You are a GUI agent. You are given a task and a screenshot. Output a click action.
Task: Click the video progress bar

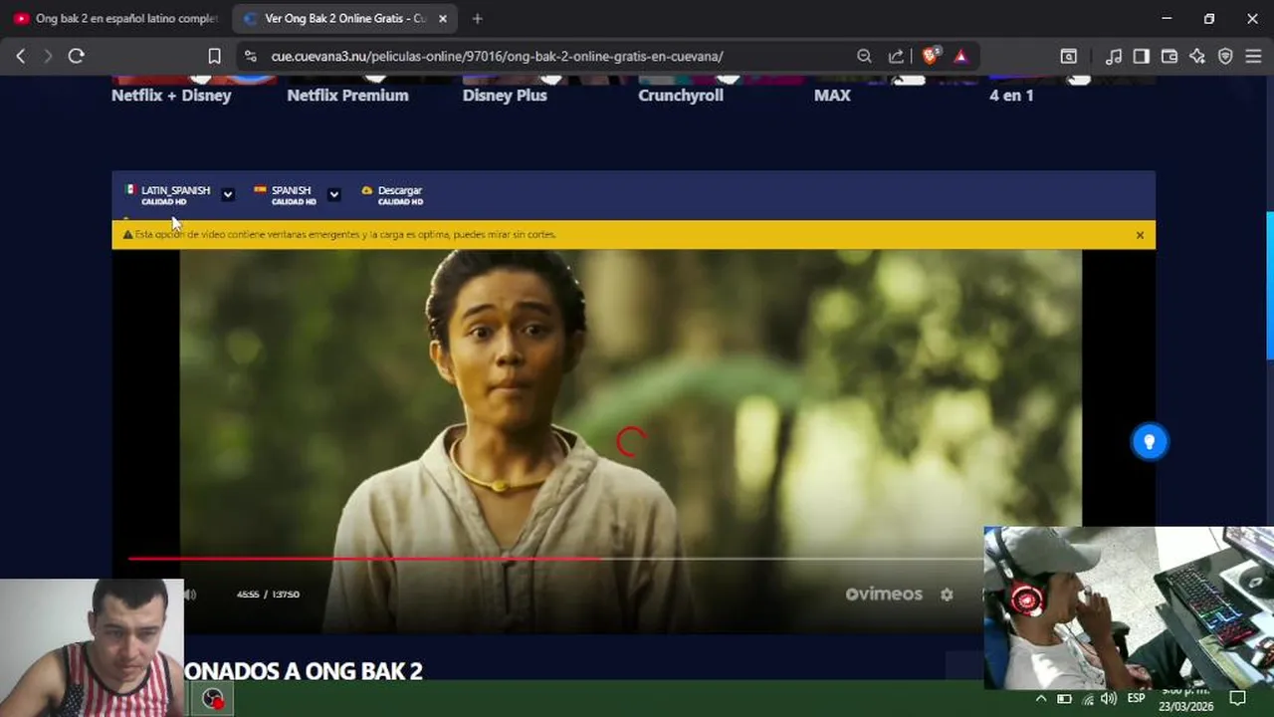(x=555, y=559)
